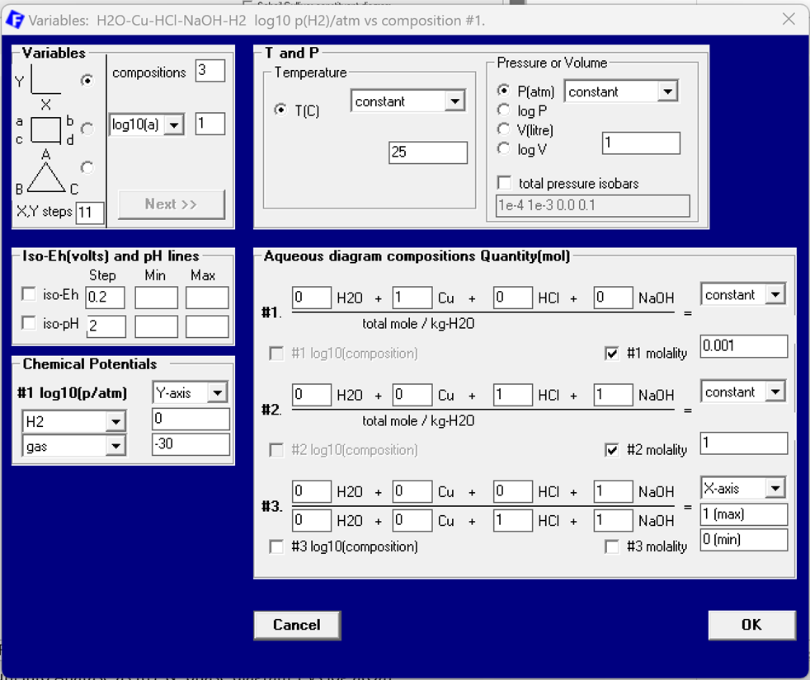Viewport: 810px width, 680px height.
Task: Enable the iso-pH lines checkbox
Action: click(29, 323)
